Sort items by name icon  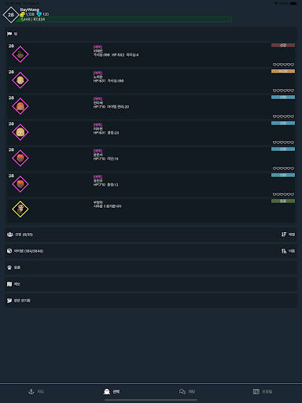(x=284, y=251)
